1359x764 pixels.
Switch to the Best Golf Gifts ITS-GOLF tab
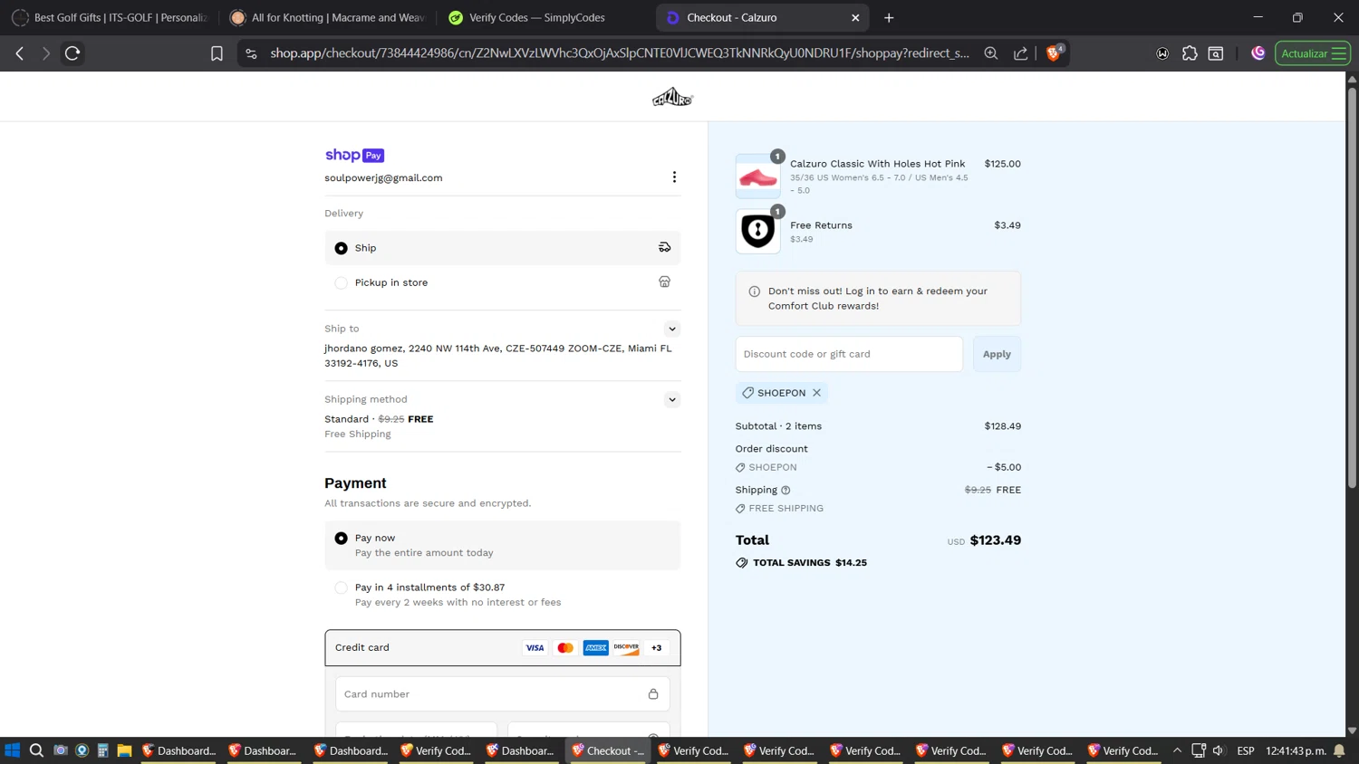(x=111, y=17)
